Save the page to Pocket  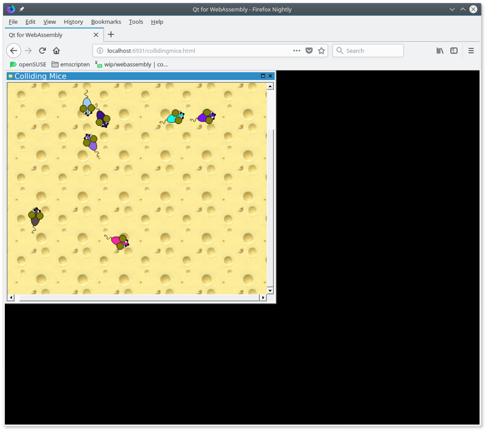309,51
